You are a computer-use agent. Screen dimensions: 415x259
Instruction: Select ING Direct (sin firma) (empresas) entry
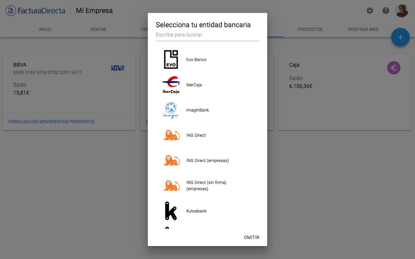(206, 186)
